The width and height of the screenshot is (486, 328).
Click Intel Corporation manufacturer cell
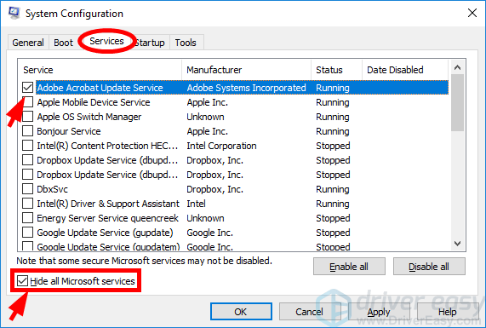point(221,146)
